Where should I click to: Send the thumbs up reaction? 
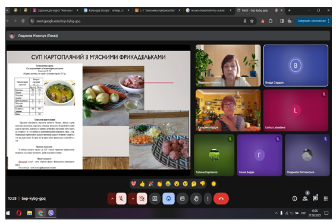(x=142, y=184)
